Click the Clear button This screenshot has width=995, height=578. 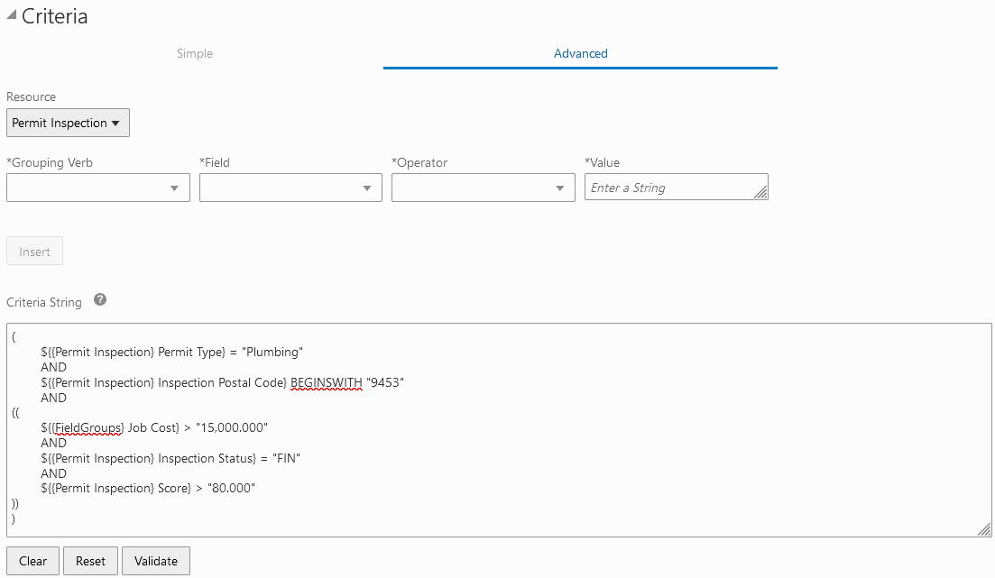point(32,560)
